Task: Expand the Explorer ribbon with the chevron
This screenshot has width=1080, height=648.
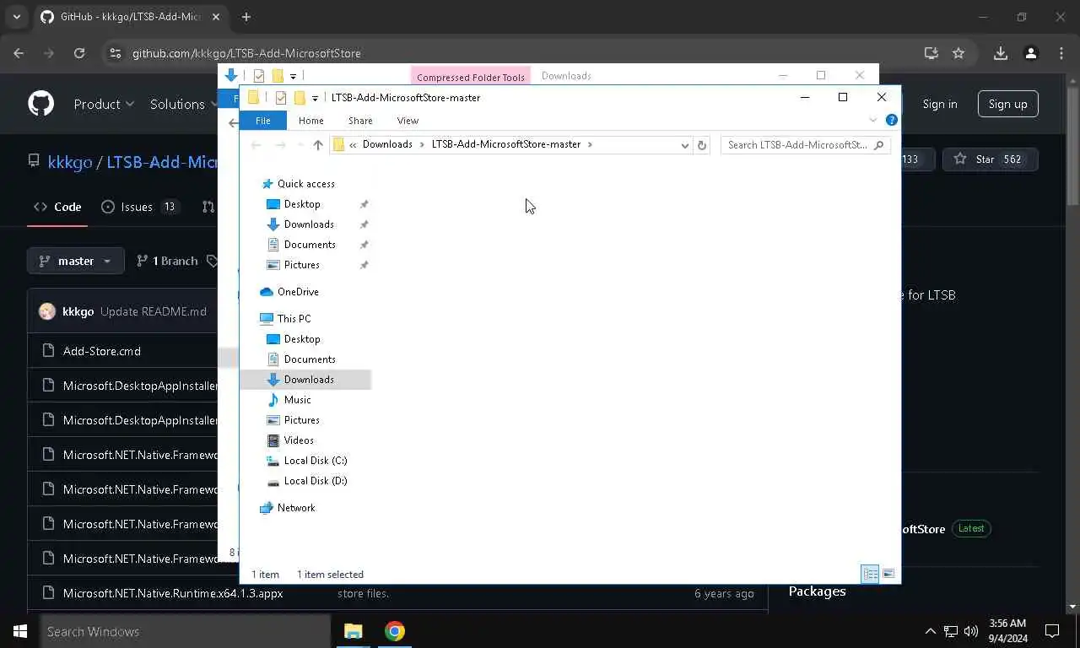Action: [x=873, y=120]
